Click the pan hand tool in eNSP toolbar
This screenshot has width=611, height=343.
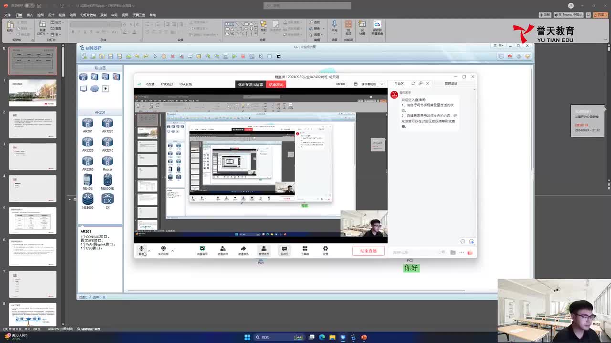pos(164,56)
